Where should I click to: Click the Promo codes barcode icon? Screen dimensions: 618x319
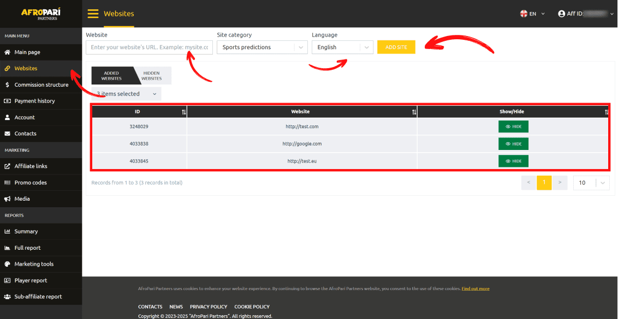click(8, 183)
